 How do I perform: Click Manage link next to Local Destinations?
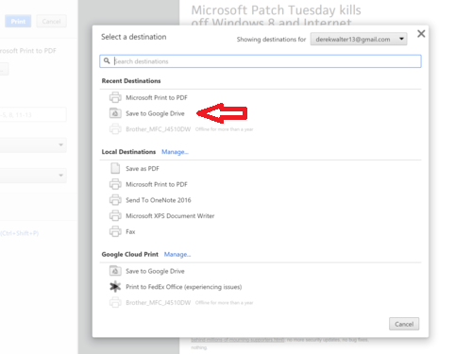[x=175, y=152]
